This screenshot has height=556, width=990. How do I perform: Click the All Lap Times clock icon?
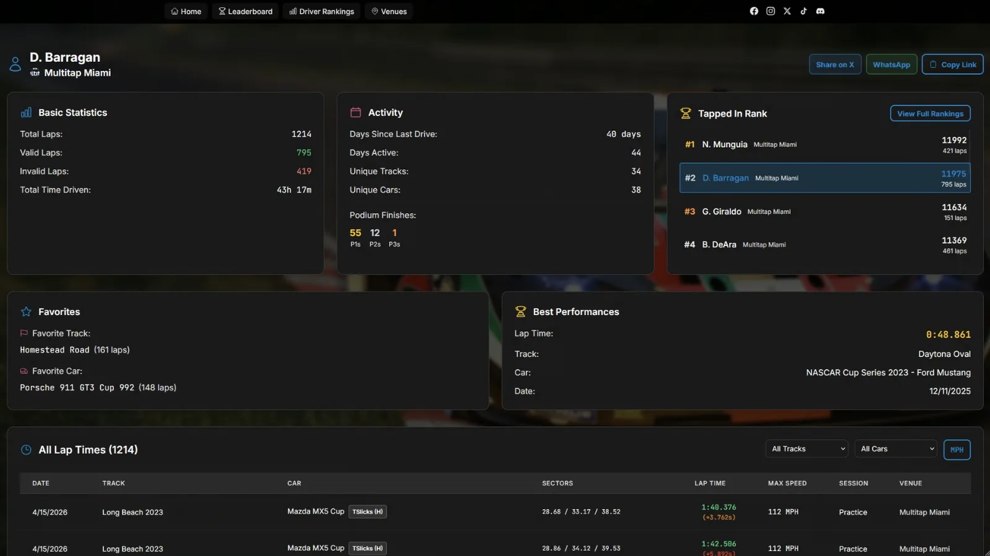[x=26, y=450]
